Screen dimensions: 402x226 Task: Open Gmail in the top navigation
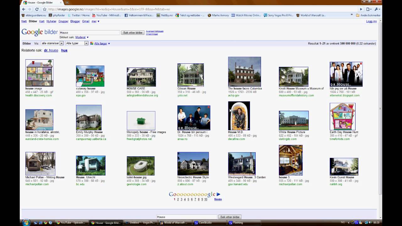(86, 21)
